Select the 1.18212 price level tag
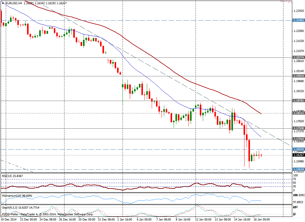Screen dimensions: 305x222 pyautogui.click(x=298, y=113)
